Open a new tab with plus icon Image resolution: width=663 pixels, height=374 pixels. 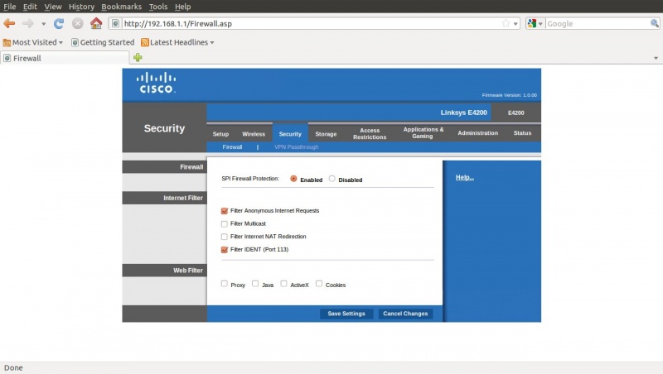[138, 58]
